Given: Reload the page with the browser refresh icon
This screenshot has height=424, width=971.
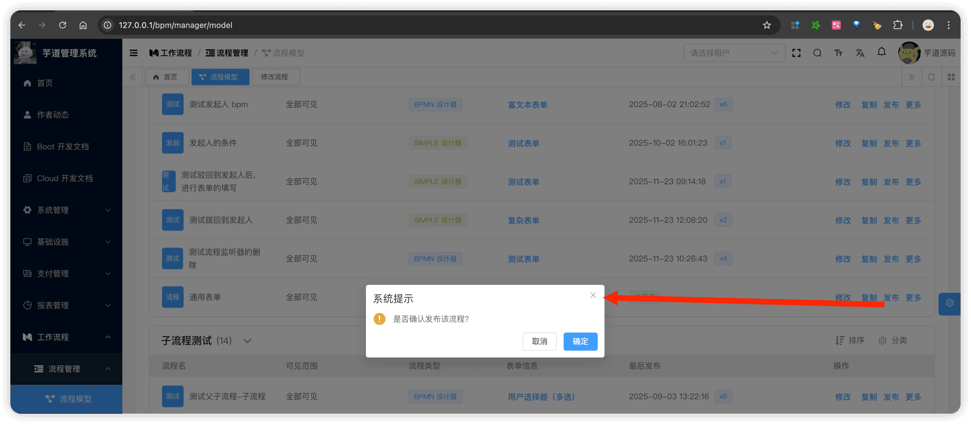Looking at the screenshot, I should (x=62, y=25).
